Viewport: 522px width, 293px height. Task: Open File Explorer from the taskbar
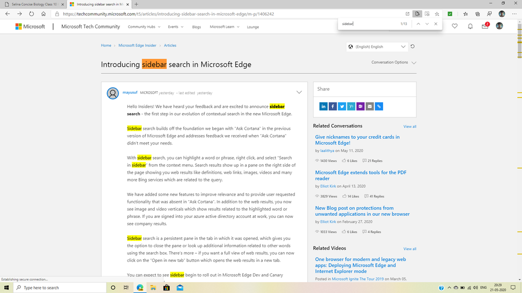[x=153, y=288]
